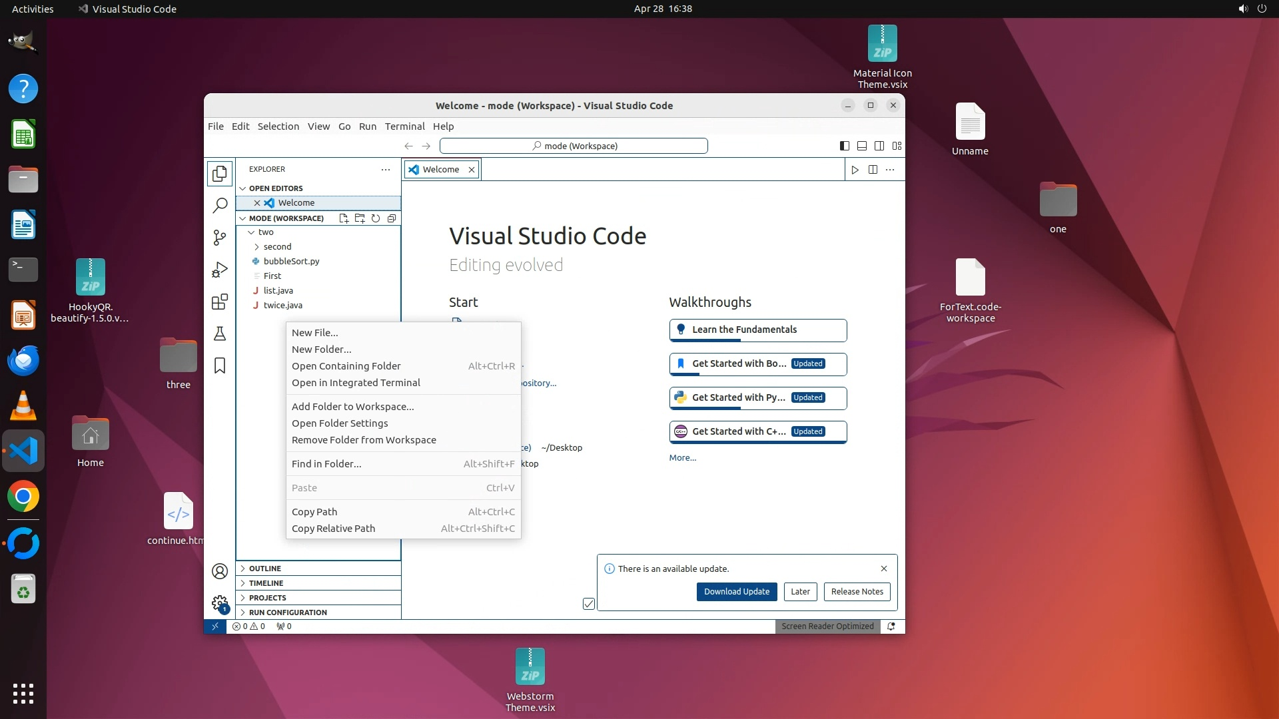Open the Extensions view

click(220, 302)
